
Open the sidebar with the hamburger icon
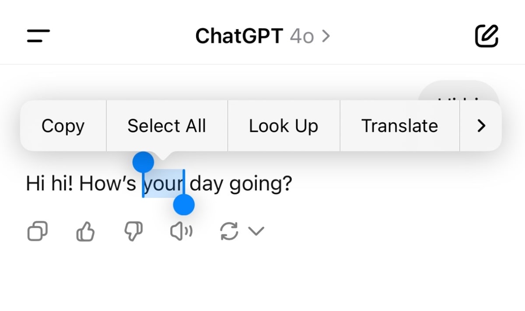click(38, 36)
